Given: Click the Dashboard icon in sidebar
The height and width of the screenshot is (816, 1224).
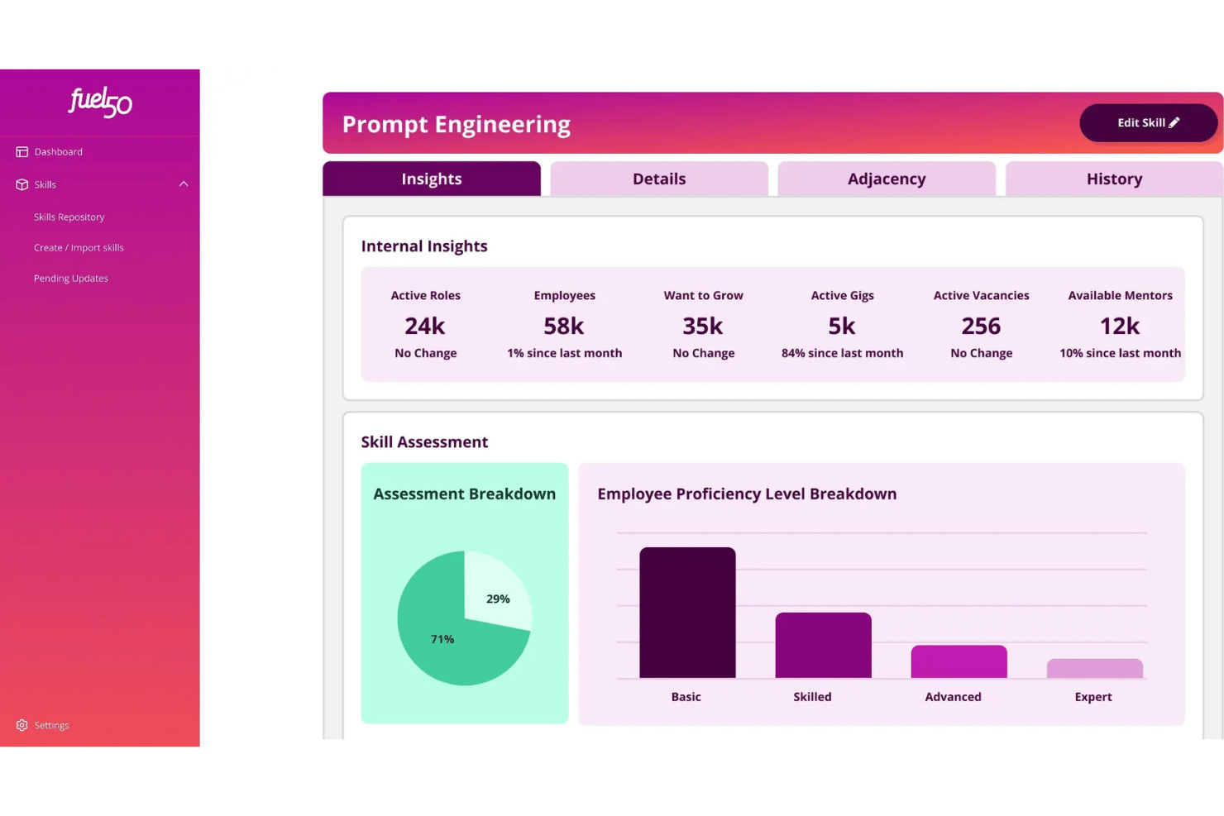Looking at the screenshot, I should coord(22,152).
